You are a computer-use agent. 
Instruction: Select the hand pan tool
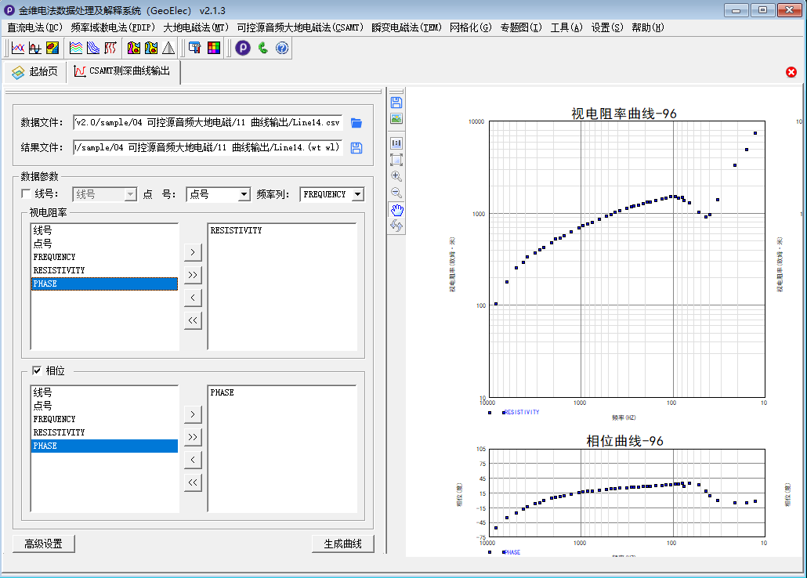[396, 209]
